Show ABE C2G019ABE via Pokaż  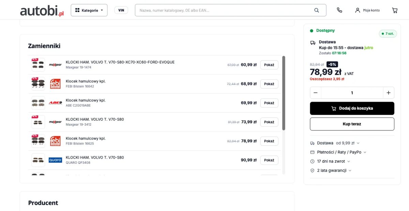[269, 103]
